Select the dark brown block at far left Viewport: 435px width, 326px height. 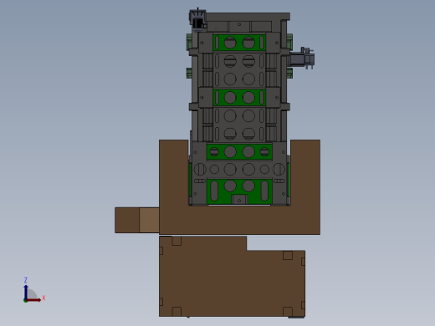[127, 220]
